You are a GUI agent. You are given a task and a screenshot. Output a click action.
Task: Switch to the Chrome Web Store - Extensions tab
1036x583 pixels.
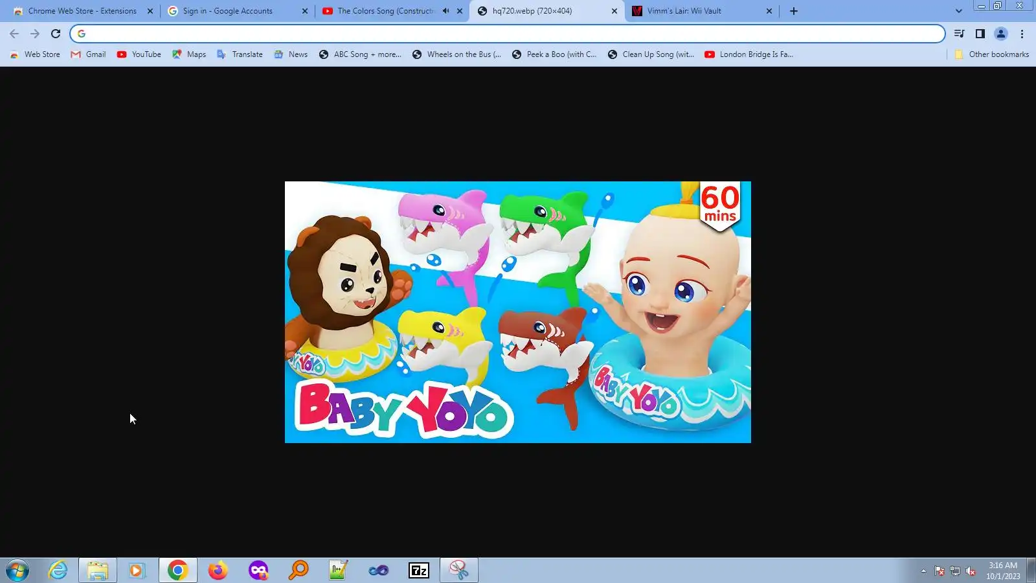pyautogui.click(x=82, y=11)
